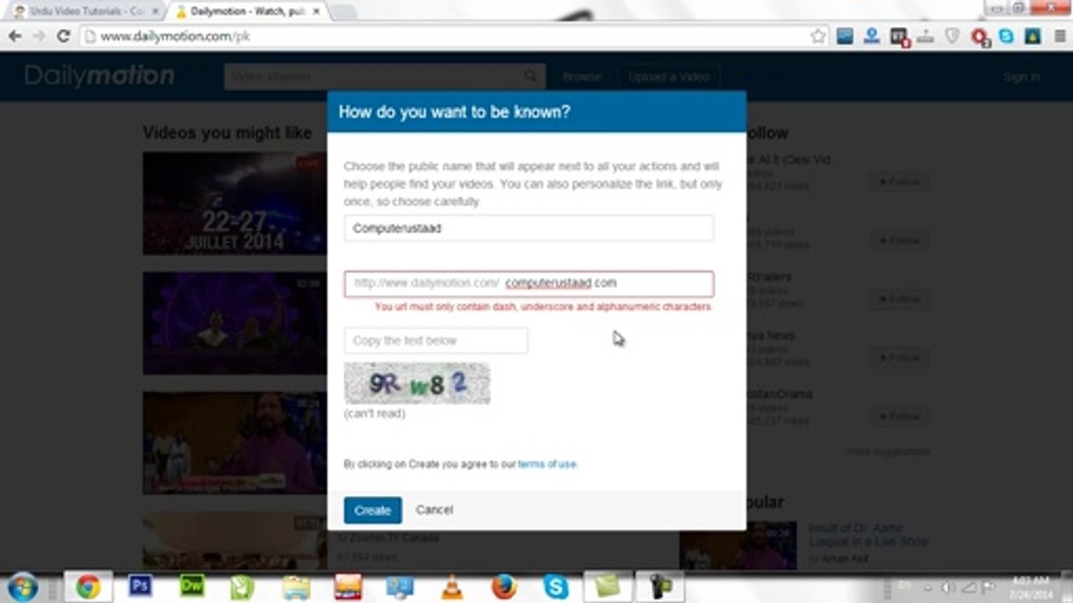This screenshot has width=1073, height=603.
Task: Click the red Opera-style extension icon
Action: tap(979, 37)
